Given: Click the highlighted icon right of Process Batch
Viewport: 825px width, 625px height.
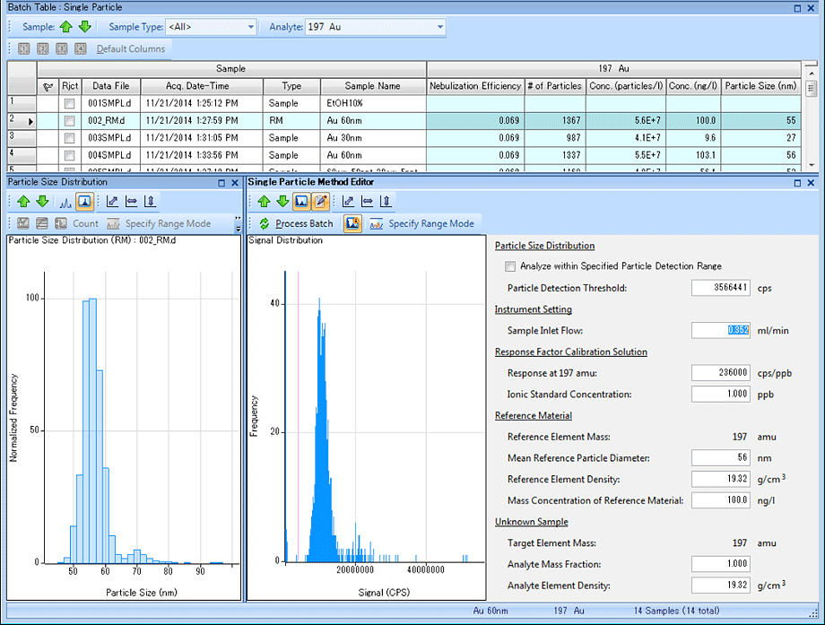Looking at the screenshot, I should pyautogui.click(x=353, y=223).
